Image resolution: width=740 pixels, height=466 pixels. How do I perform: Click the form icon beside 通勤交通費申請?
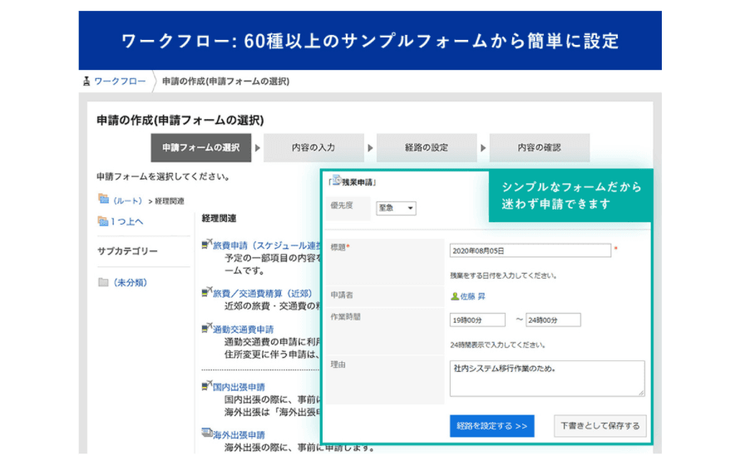(x=207, y=328)
